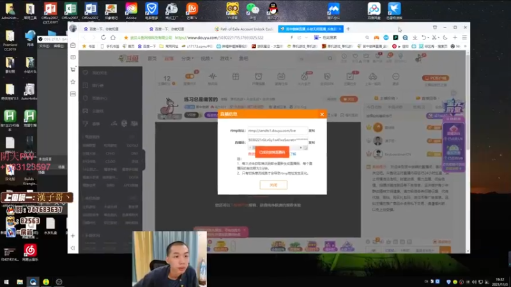Click the stream key text field
Image resolution: width=511 pixels, height=287 pixels.
pos(278,140)
